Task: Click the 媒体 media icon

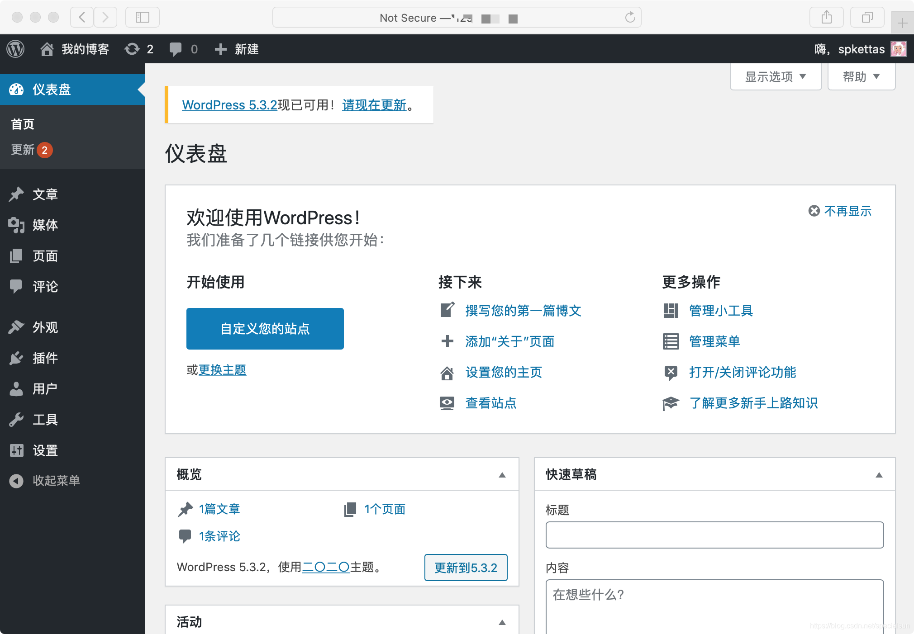Action: point(16,225)
